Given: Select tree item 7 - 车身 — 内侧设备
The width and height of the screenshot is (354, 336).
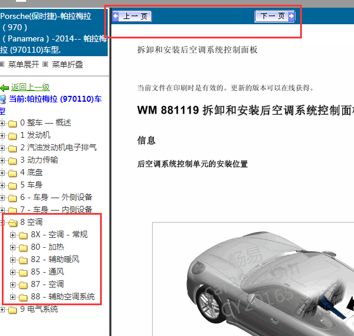Looking at the screenshot, I should [56, 209].
